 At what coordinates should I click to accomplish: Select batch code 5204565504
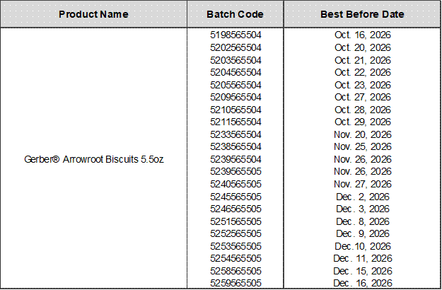pyautogui.click(x=235, y=71)
